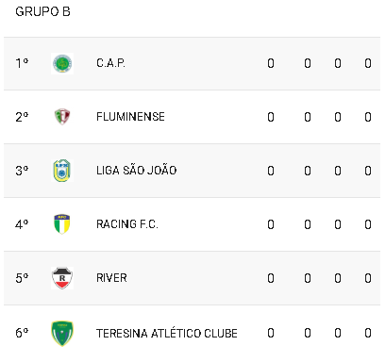
Task: Click the C.A.P. club crest icon
Action: coord(62,63)
